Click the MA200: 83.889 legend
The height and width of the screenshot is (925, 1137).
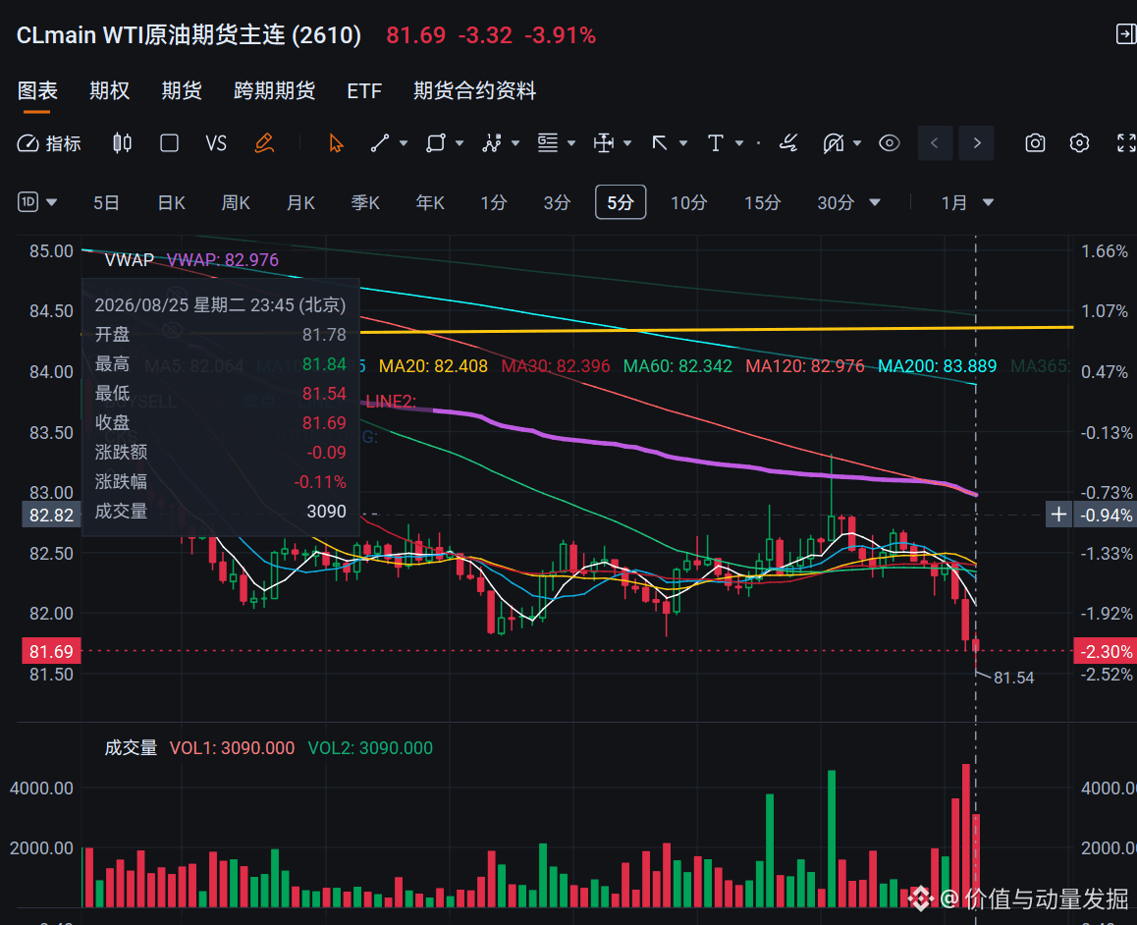point(937,366)
